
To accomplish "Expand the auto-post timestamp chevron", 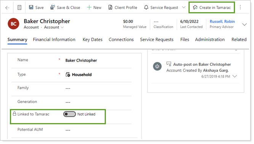I will point(235,76).
